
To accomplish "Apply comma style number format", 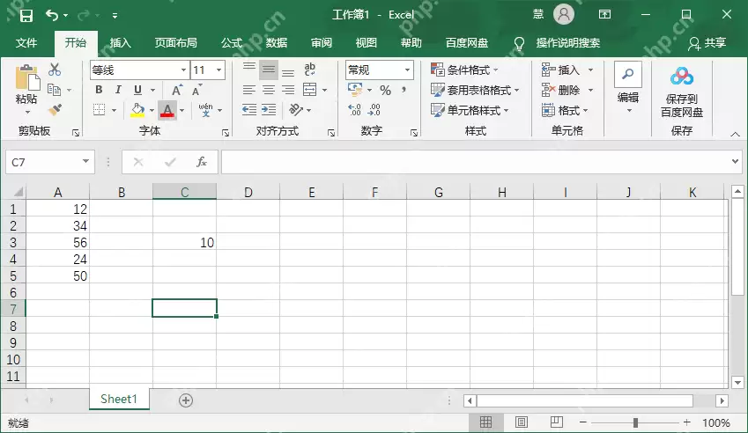I will pyautogui.click(x=404, y=90).
